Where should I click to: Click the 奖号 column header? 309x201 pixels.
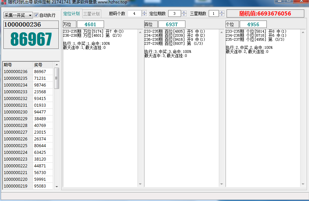pyautogui.click(x=43, y=65)
